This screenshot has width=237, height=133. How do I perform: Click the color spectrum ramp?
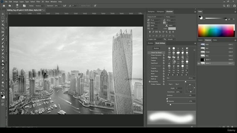coord(216,31)
